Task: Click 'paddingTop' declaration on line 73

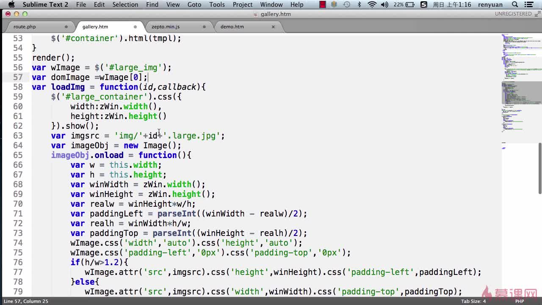Action: [114, 233]
